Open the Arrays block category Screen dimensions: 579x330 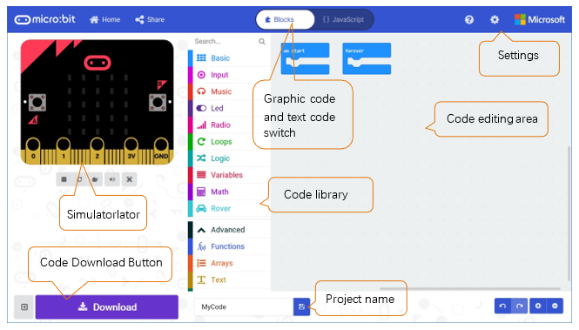click(229, 263)
